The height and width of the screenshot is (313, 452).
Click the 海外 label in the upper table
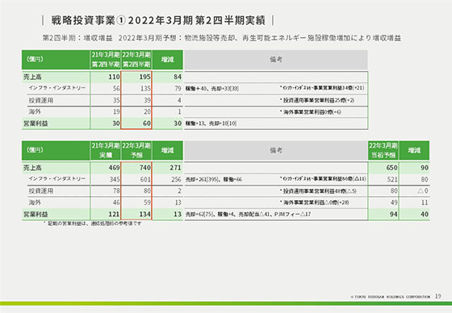35,111
